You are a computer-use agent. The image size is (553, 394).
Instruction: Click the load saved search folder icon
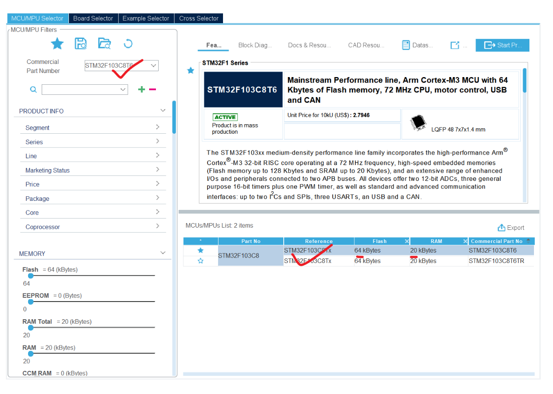coord(105,44)
